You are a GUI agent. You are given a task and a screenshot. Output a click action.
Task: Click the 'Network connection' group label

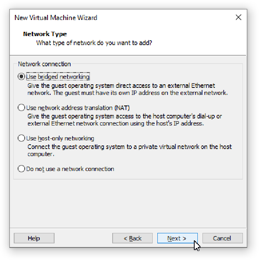(44, 64)
